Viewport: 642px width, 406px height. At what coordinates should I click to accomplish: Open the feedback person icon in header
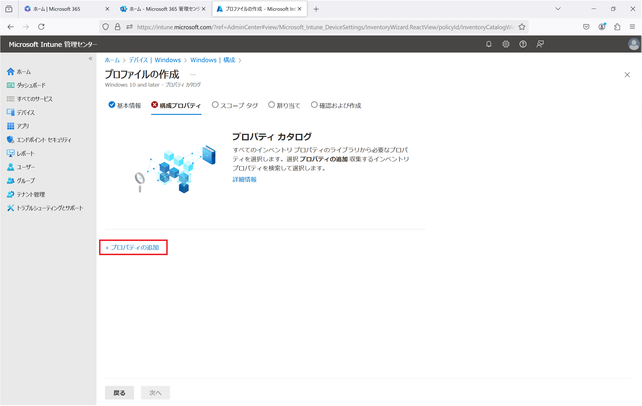[540, 44]
